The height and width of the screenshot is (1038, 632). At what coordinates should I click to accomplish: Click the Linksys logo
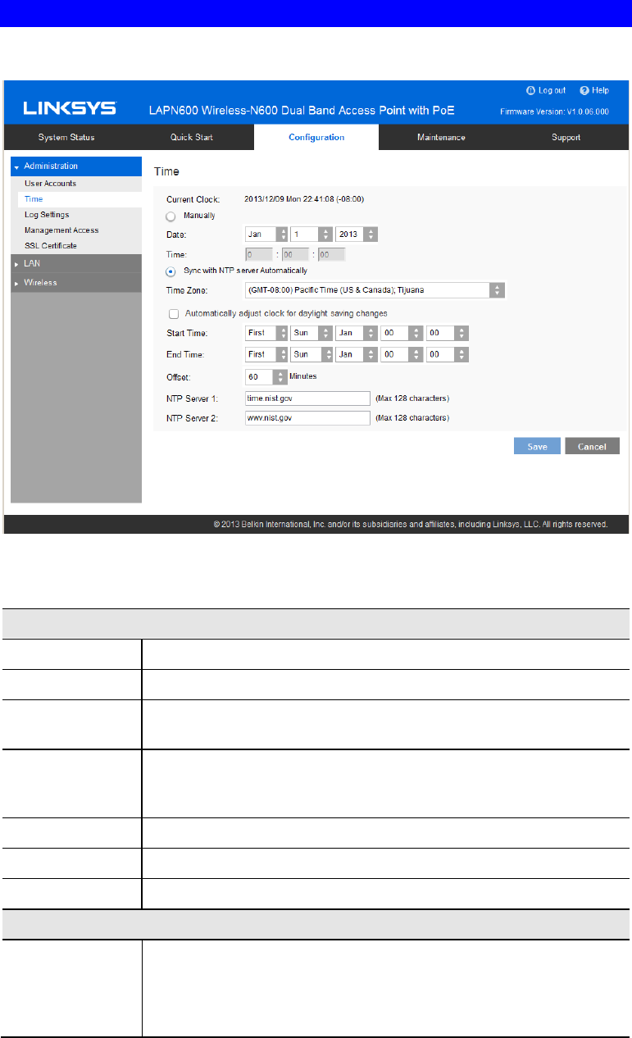tap(70, 108)
